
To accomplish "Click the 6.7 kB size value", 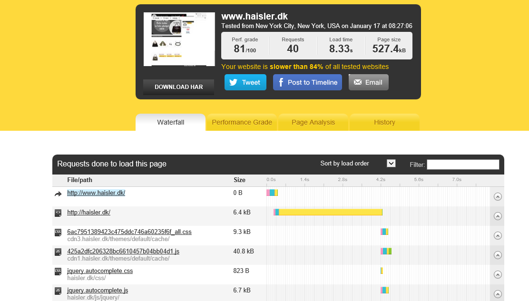I will [x=242, y=291].
